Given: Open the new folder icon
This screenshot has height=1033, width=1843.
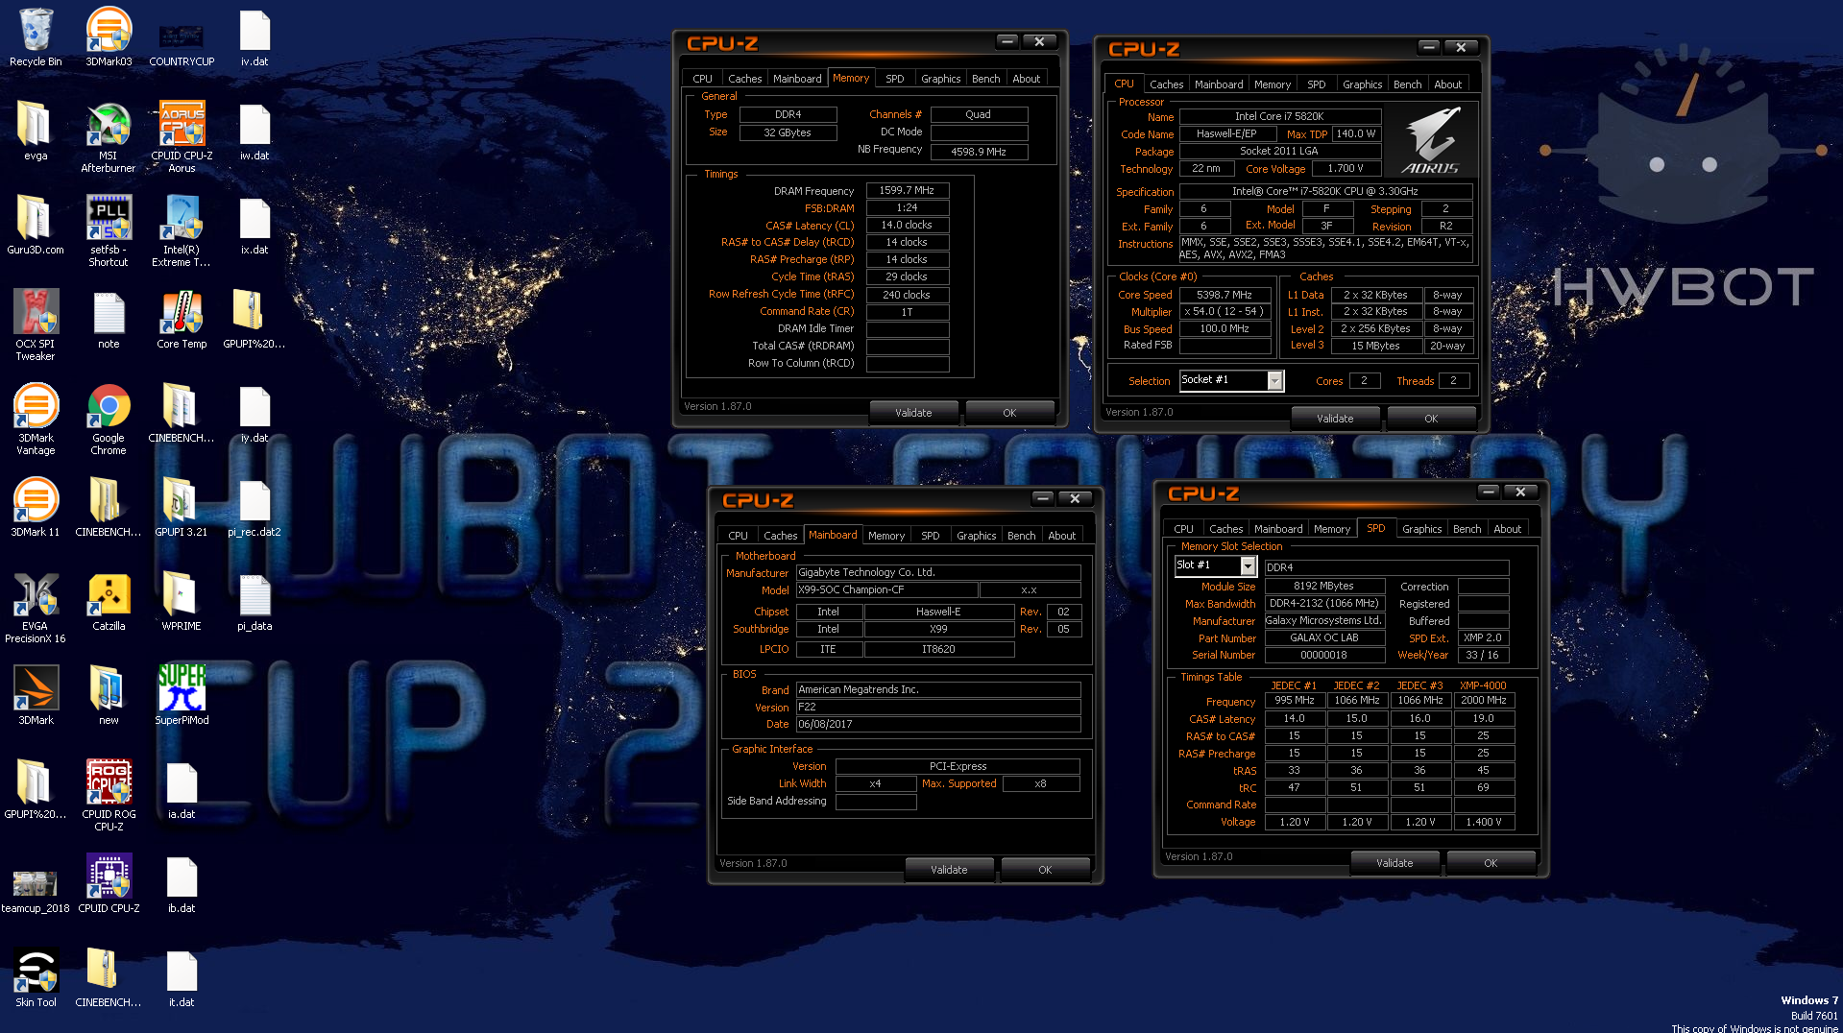Looking at the screenshot, I should coord(109,696).
